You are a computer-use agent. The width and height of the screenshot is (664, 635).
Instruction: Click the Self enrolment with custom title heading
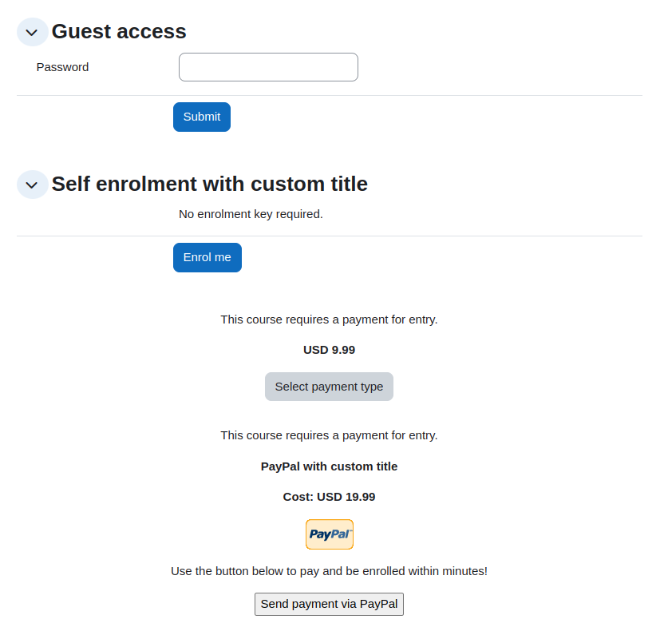[x=210, y=184]
